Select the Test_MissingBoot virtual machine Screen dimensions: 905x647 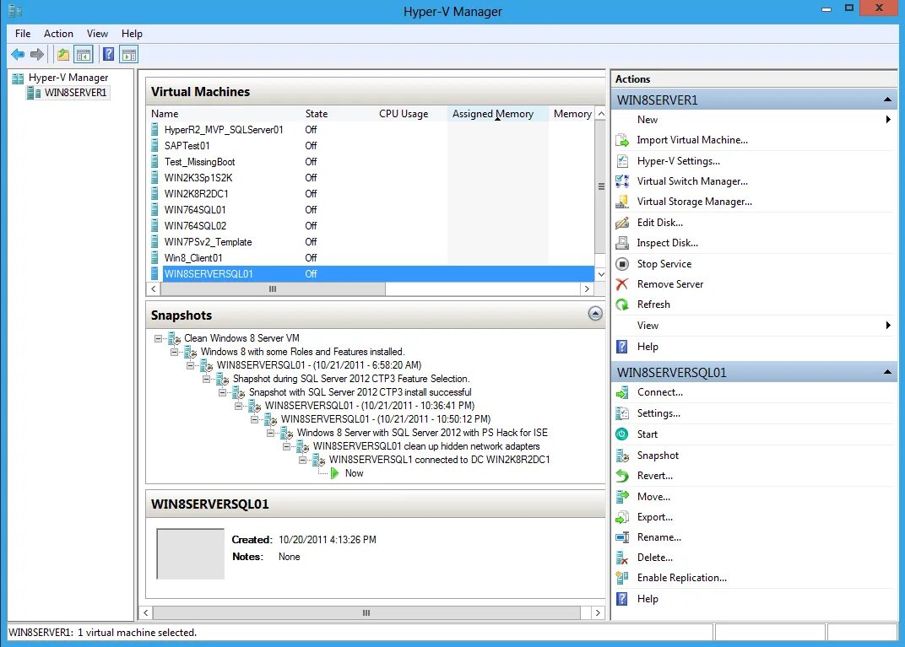pos(371,162)
